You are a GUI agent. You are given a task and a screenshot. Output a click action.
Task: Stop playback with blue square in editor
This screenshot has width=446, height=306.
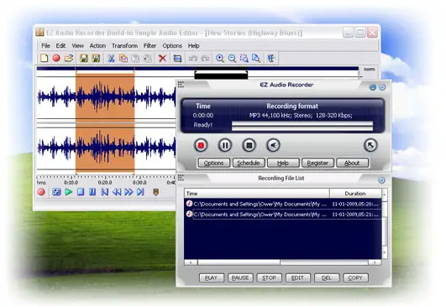[81, 192]
